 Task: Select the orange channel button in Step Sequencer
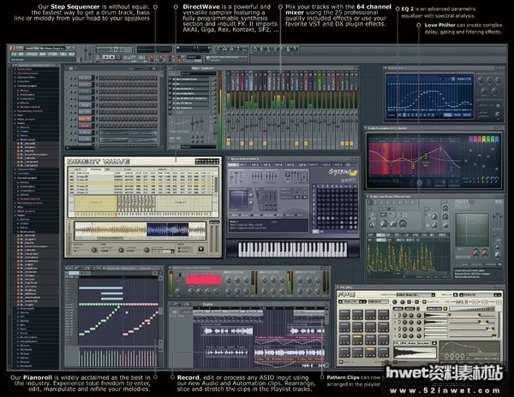(x=85, y=119)
